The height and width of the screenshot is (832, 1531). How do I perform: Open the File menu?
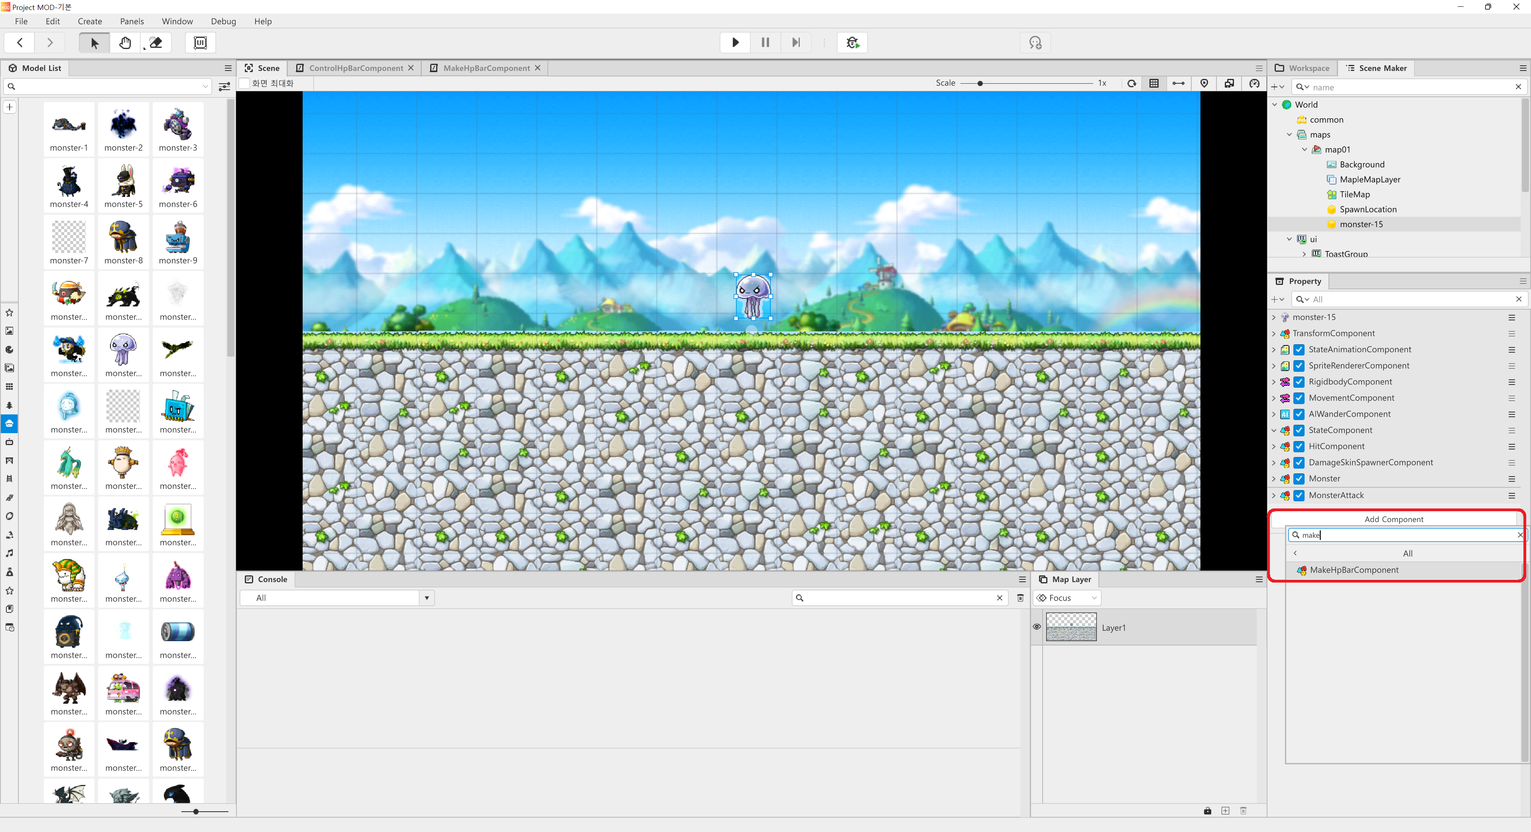(x=22, y=22)
